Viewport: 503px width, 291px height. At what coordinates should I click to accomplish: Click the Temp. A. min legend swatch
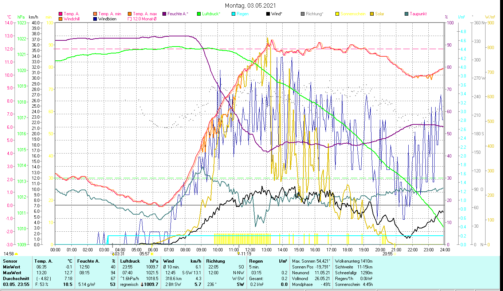pos(95,14)
